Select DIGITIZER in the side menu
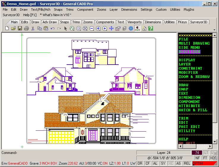The height and width of the screenshot is (167, 219). (x=189, y=52)
